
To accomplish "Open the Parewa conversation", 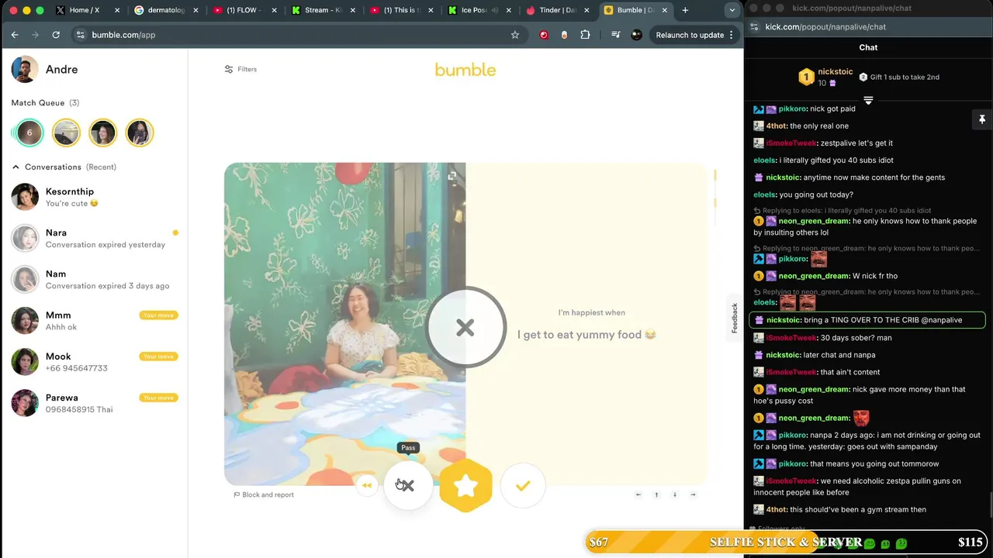I will coord(94,402).
